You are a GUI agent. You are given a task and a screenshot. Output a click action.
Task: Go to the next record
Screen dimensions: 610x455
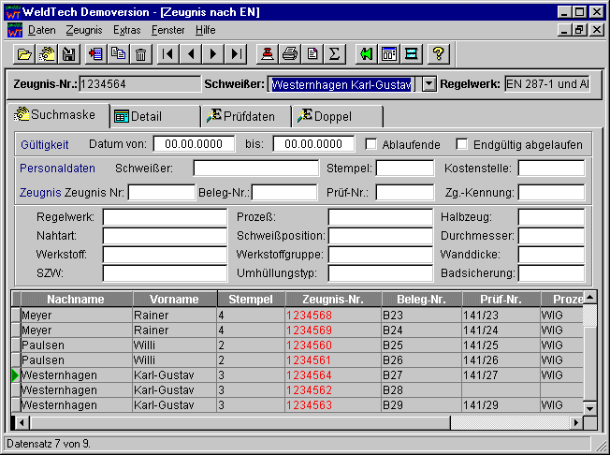(x=214, y=54)
